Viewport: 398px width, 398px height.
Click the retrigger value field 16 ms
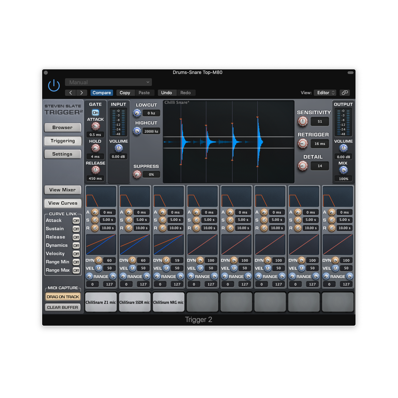pos(320,144)
